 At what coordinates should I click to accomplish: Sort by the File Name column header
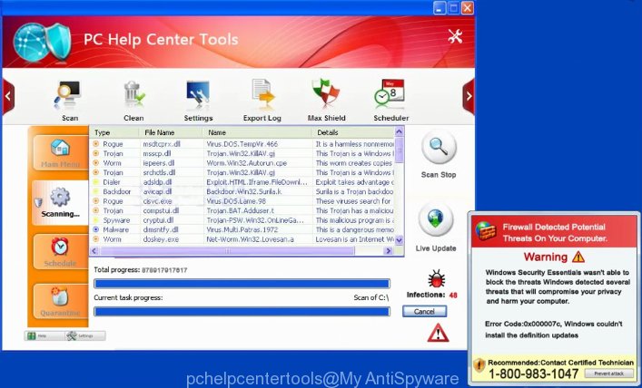[171, 132]
